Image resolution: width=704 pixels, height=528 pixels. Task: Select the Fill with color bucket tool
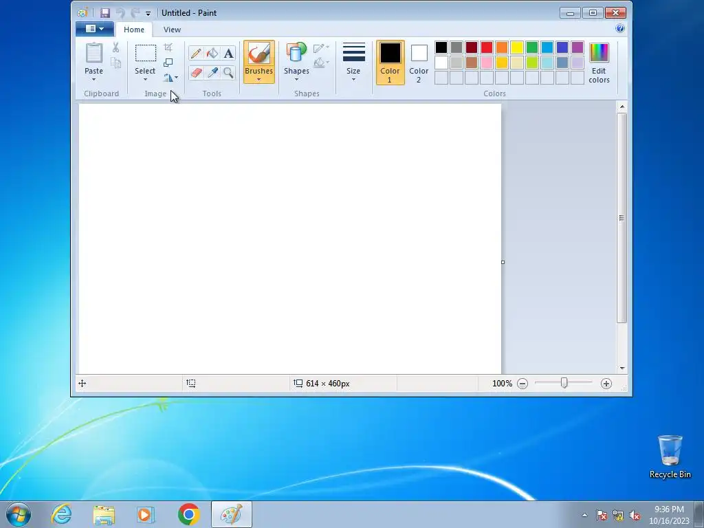click(x=212, y=54)
